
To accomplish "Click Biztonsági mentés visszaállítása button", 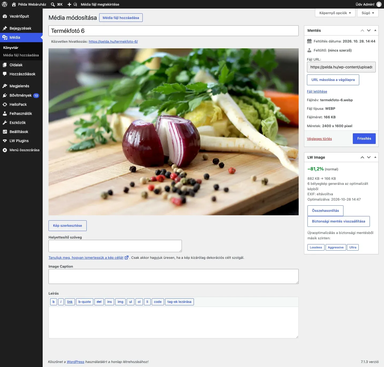I will [x=339, y=221].
